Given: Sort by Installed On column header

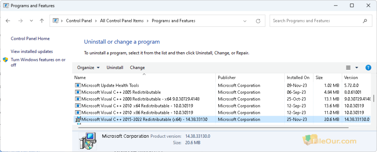Looking at the screenshot, I should pos(299,77).
